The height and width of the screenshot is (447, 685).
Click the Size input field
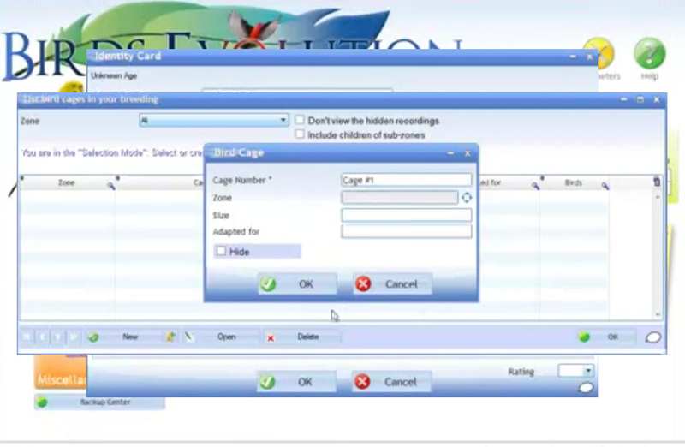click(x=406, y=215)
